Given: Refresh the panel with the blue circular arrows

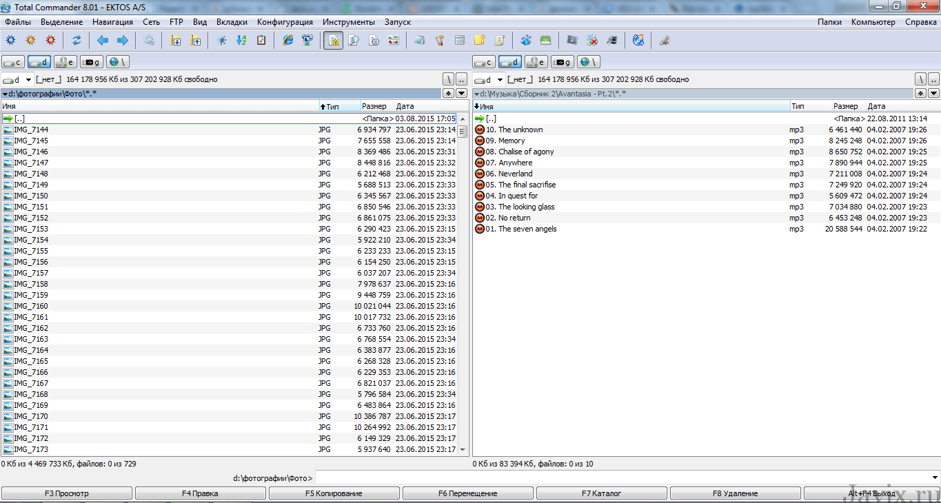Looking at the screenshot, I should [77, 40].
